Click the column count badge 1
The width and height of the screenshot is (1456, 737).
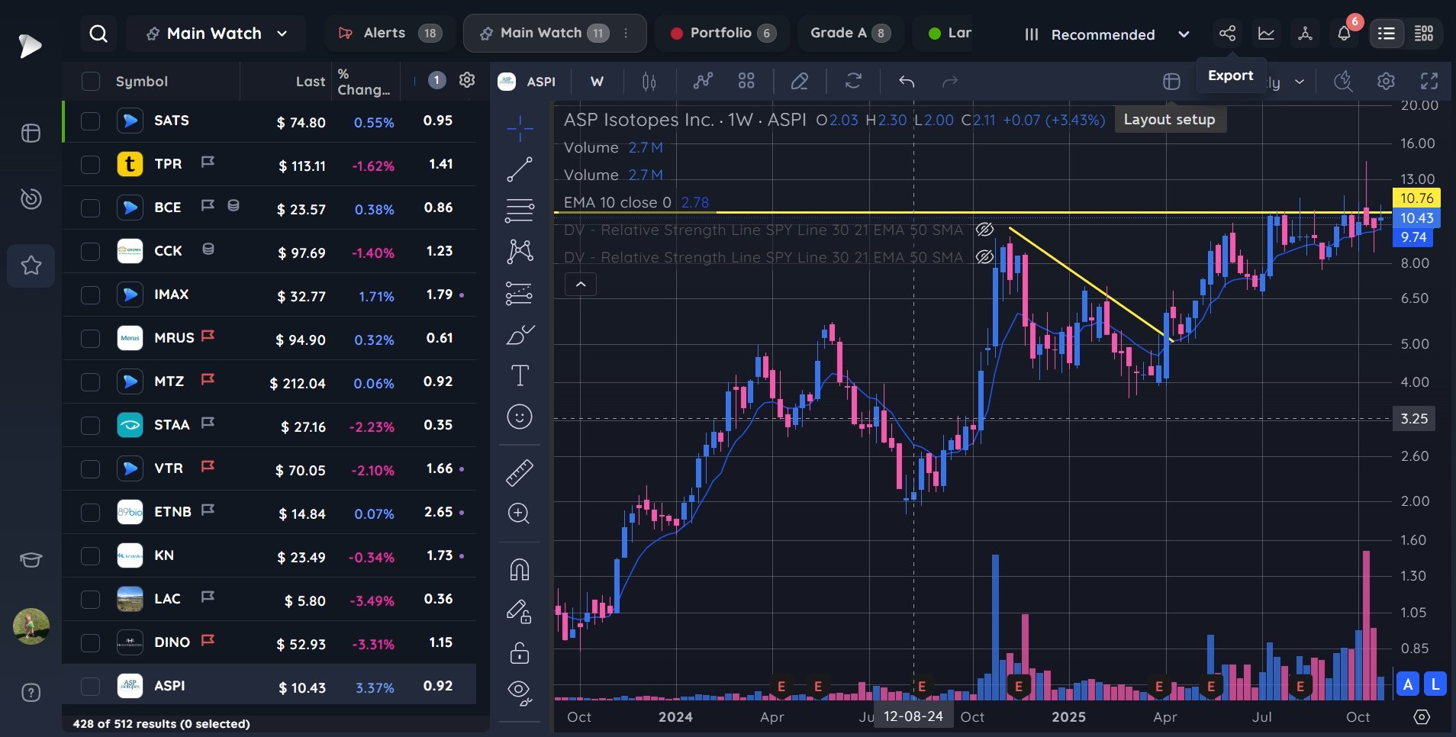pos(436,80)
